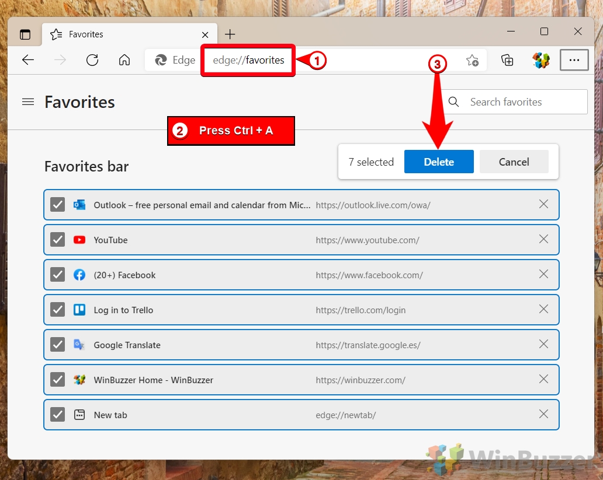
Task: Uncheck the Google Translate checkbox
Action: 58,345
